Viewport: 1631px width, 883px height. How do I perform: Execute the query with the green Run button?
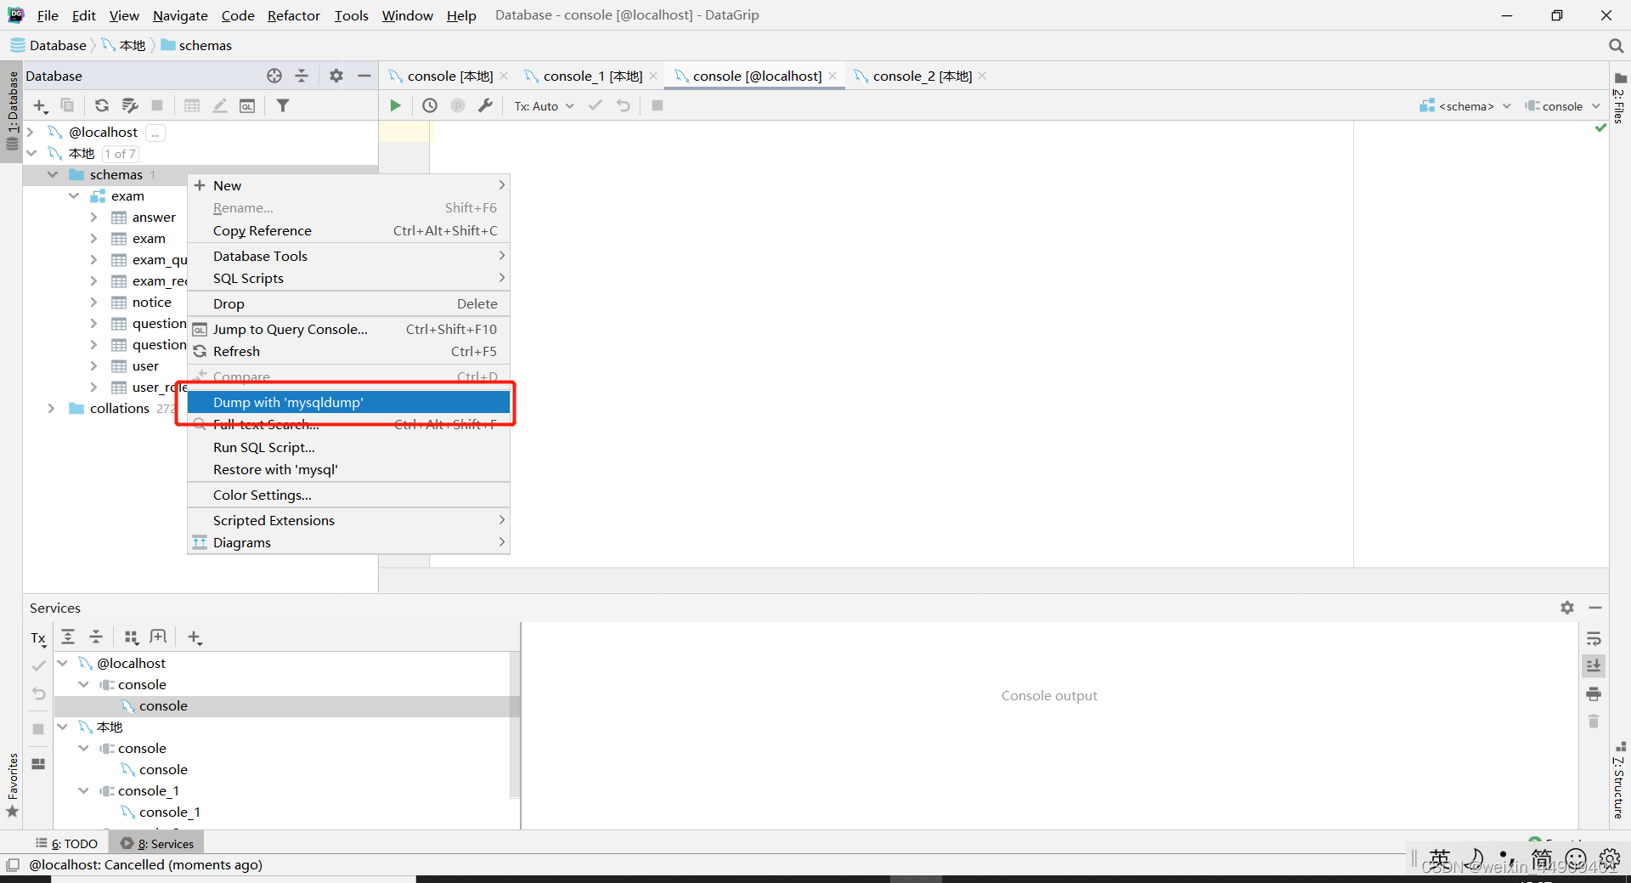(x=394, y=105)
